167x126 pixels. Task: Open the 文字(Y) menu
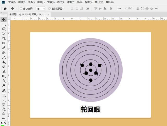[51, 2]
